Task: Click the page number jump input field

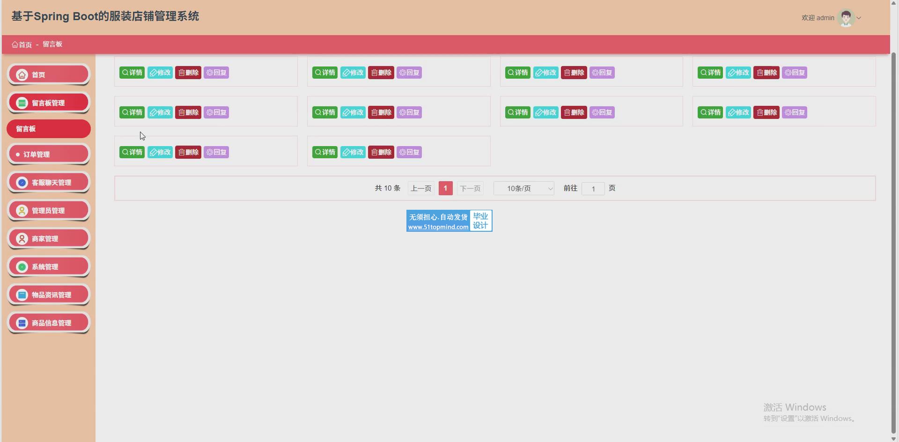Action: (593, 188)
